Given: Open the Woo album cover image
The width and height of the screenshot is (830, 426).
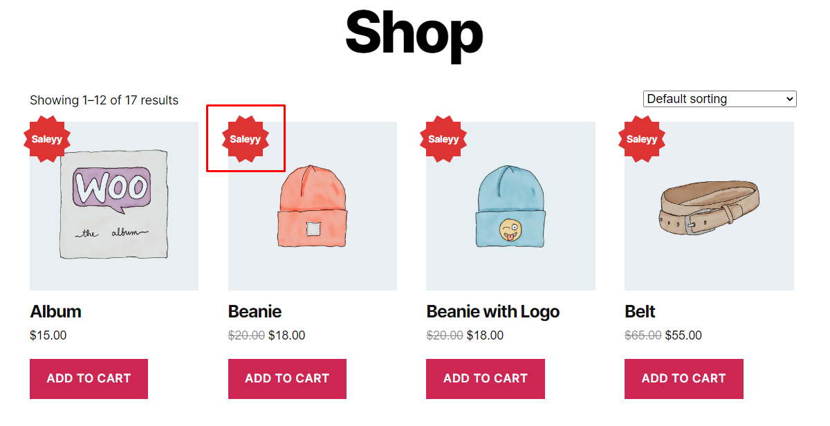Looking at the screenshot, I should pyautogui.click(x=113, y=205).
